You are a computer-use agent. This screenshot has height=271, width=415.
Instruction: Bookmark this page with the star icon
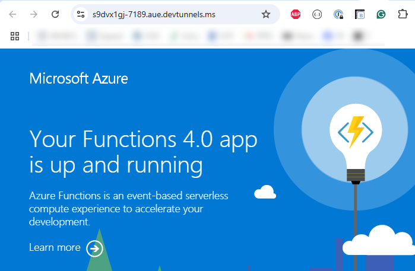pyautogui.click(x=266, y=14)
